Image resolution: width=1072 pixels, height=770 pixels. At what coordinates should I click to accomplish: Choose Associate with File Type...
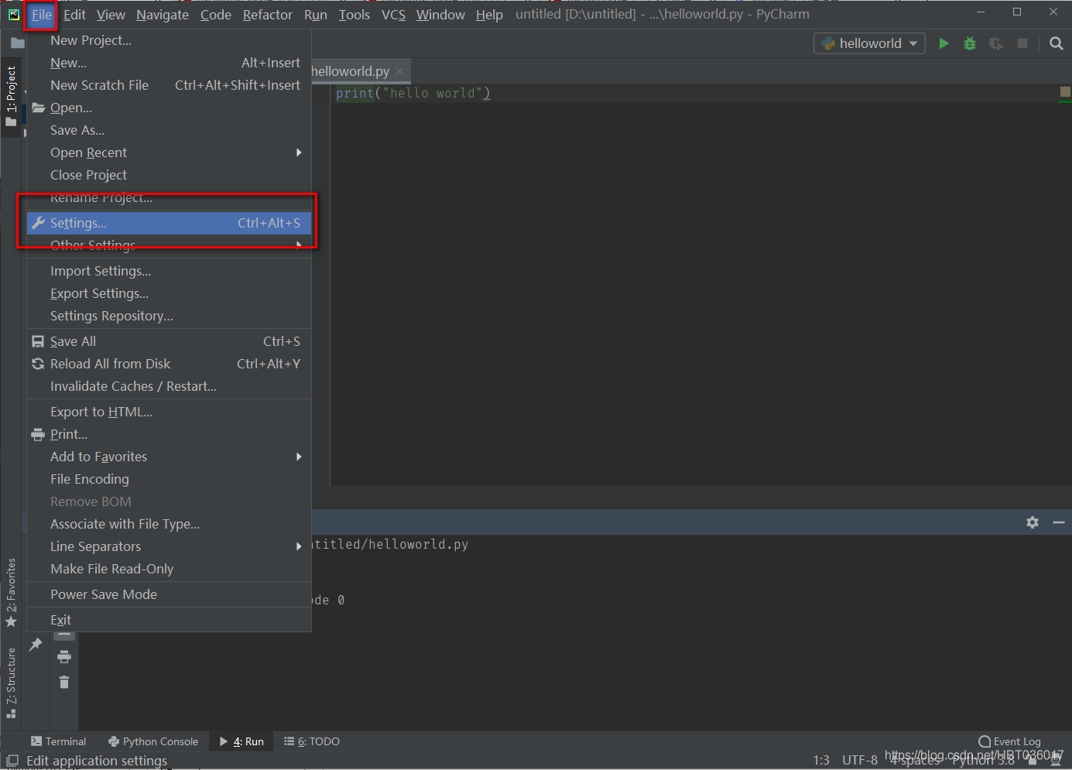point(169,524)
